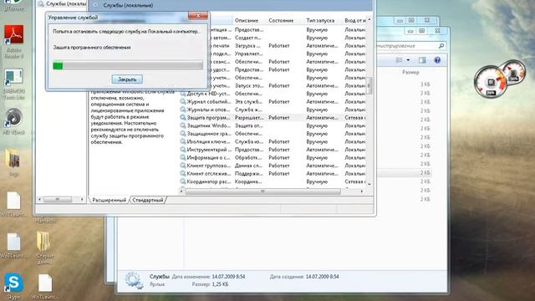Click the gear icon of Клиент отслежив... service
Screen dimensions: 535x301
183,173
